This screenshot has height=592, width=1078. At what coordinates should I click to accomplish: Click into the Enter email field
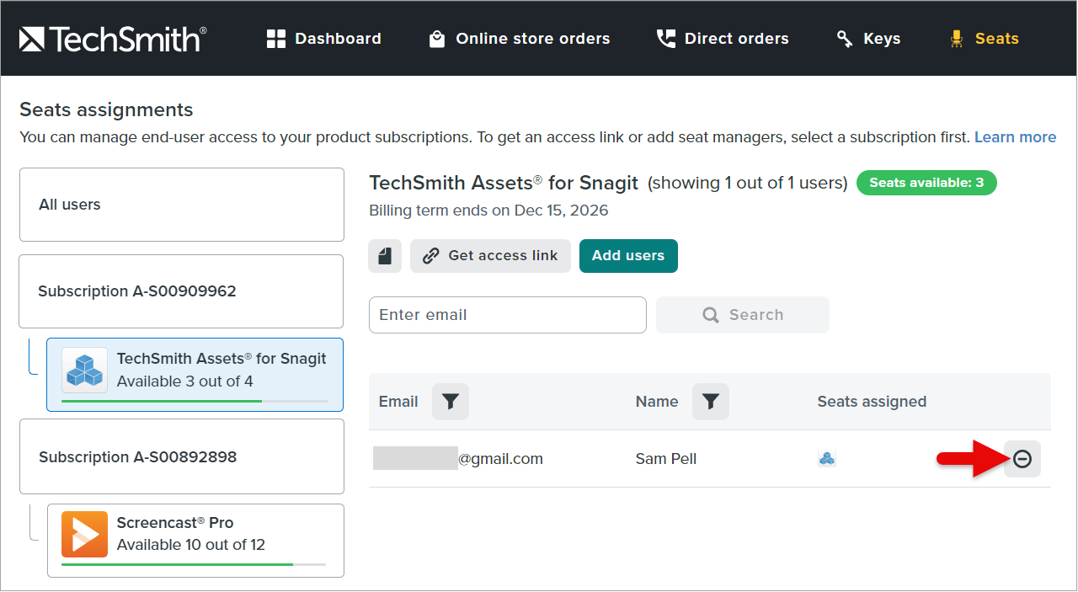pyautogui.click(x=507, y=315)
